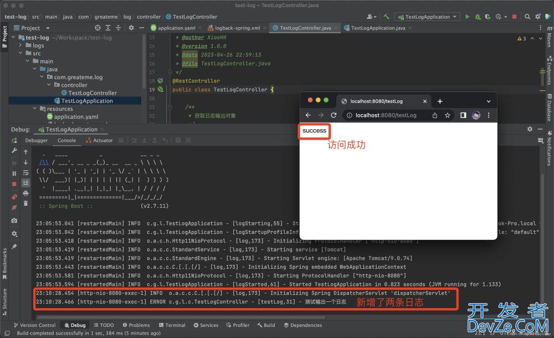Stop process red square in Debug panel
Viewport: 554px width, 338px height.
coord(14,184)
